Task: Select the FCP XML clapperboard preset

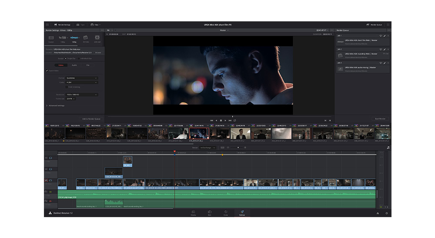Action: pyautogui.click(x=86, y=38)
